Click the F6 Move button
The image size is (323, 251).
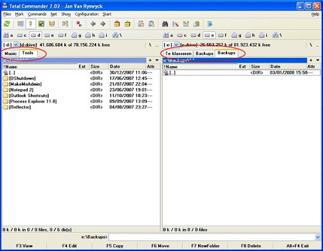[x=160, y=246]
